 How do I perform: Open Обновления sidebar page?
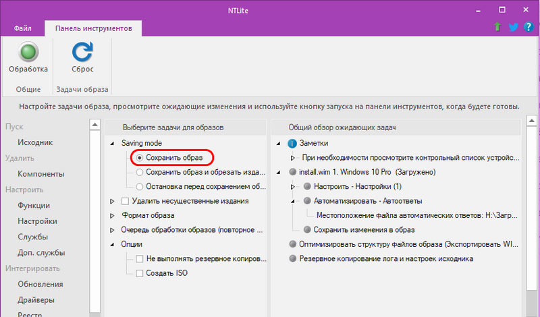[40, 284]
